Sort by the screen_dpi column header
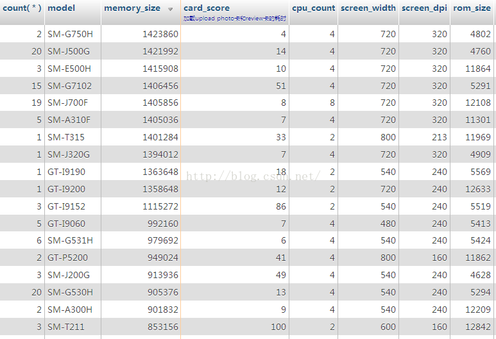496x339 pixels. point(424,8)
